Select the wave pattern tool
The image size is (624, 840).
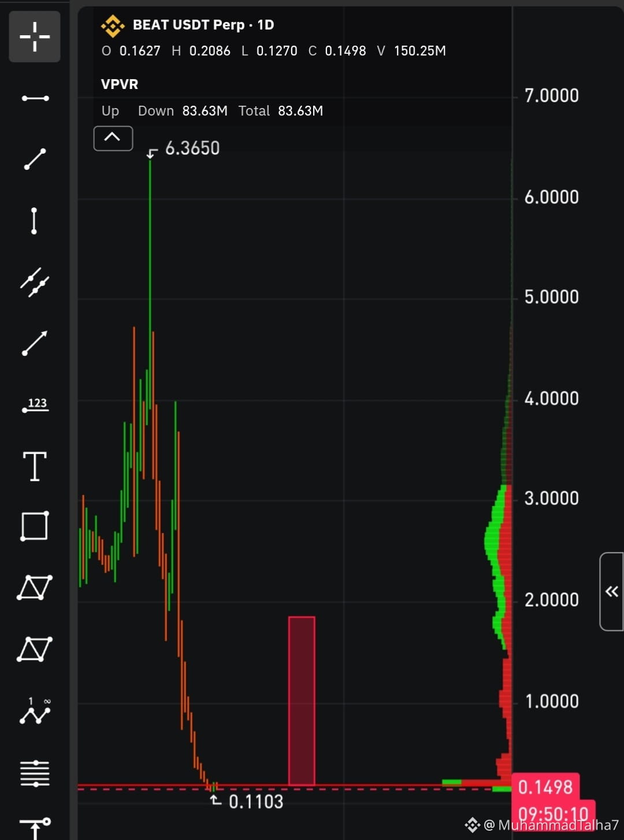tap(35, 712)
